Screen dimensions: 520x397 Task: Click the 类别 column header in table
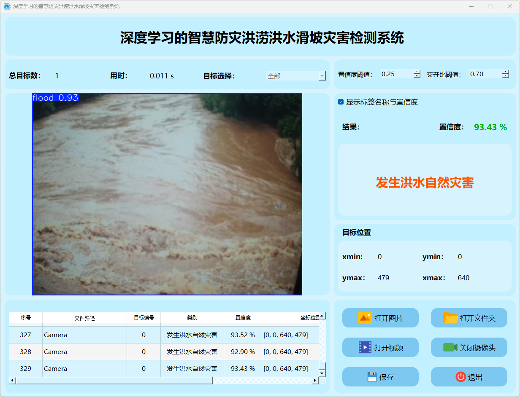pos(192,318)
